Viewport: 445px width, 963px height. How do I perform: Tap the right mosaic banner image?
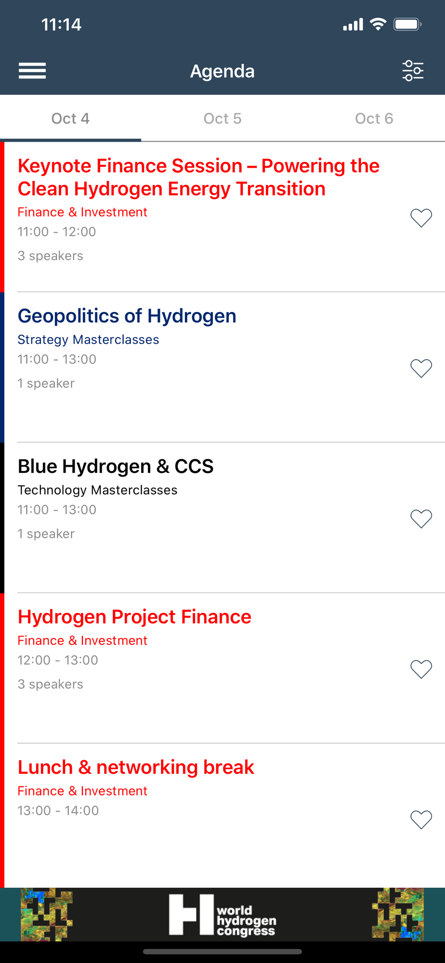click(398, 914)
